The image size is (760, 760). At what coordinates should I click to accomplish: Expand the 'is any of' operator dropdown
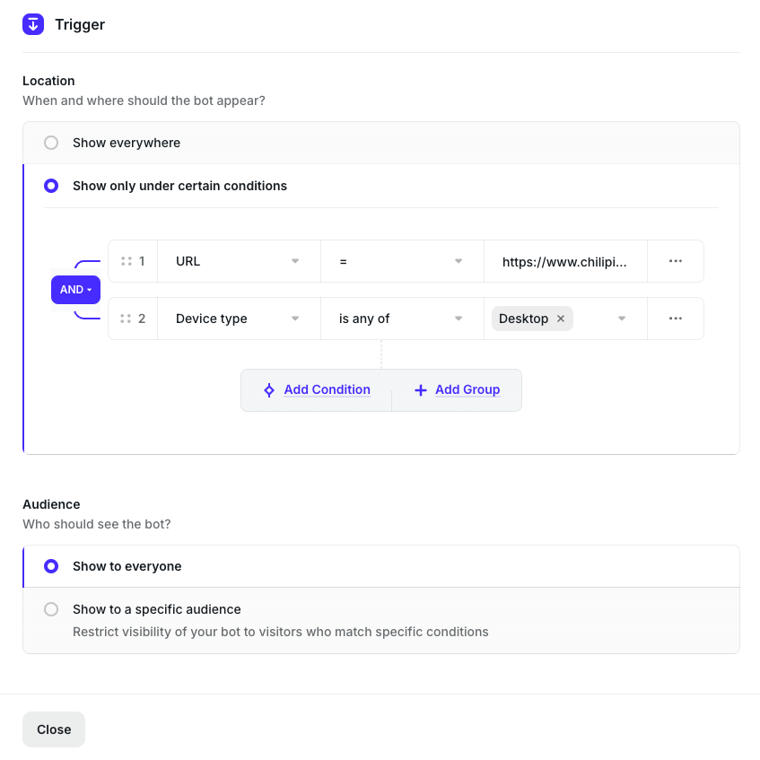coord(402,319)
